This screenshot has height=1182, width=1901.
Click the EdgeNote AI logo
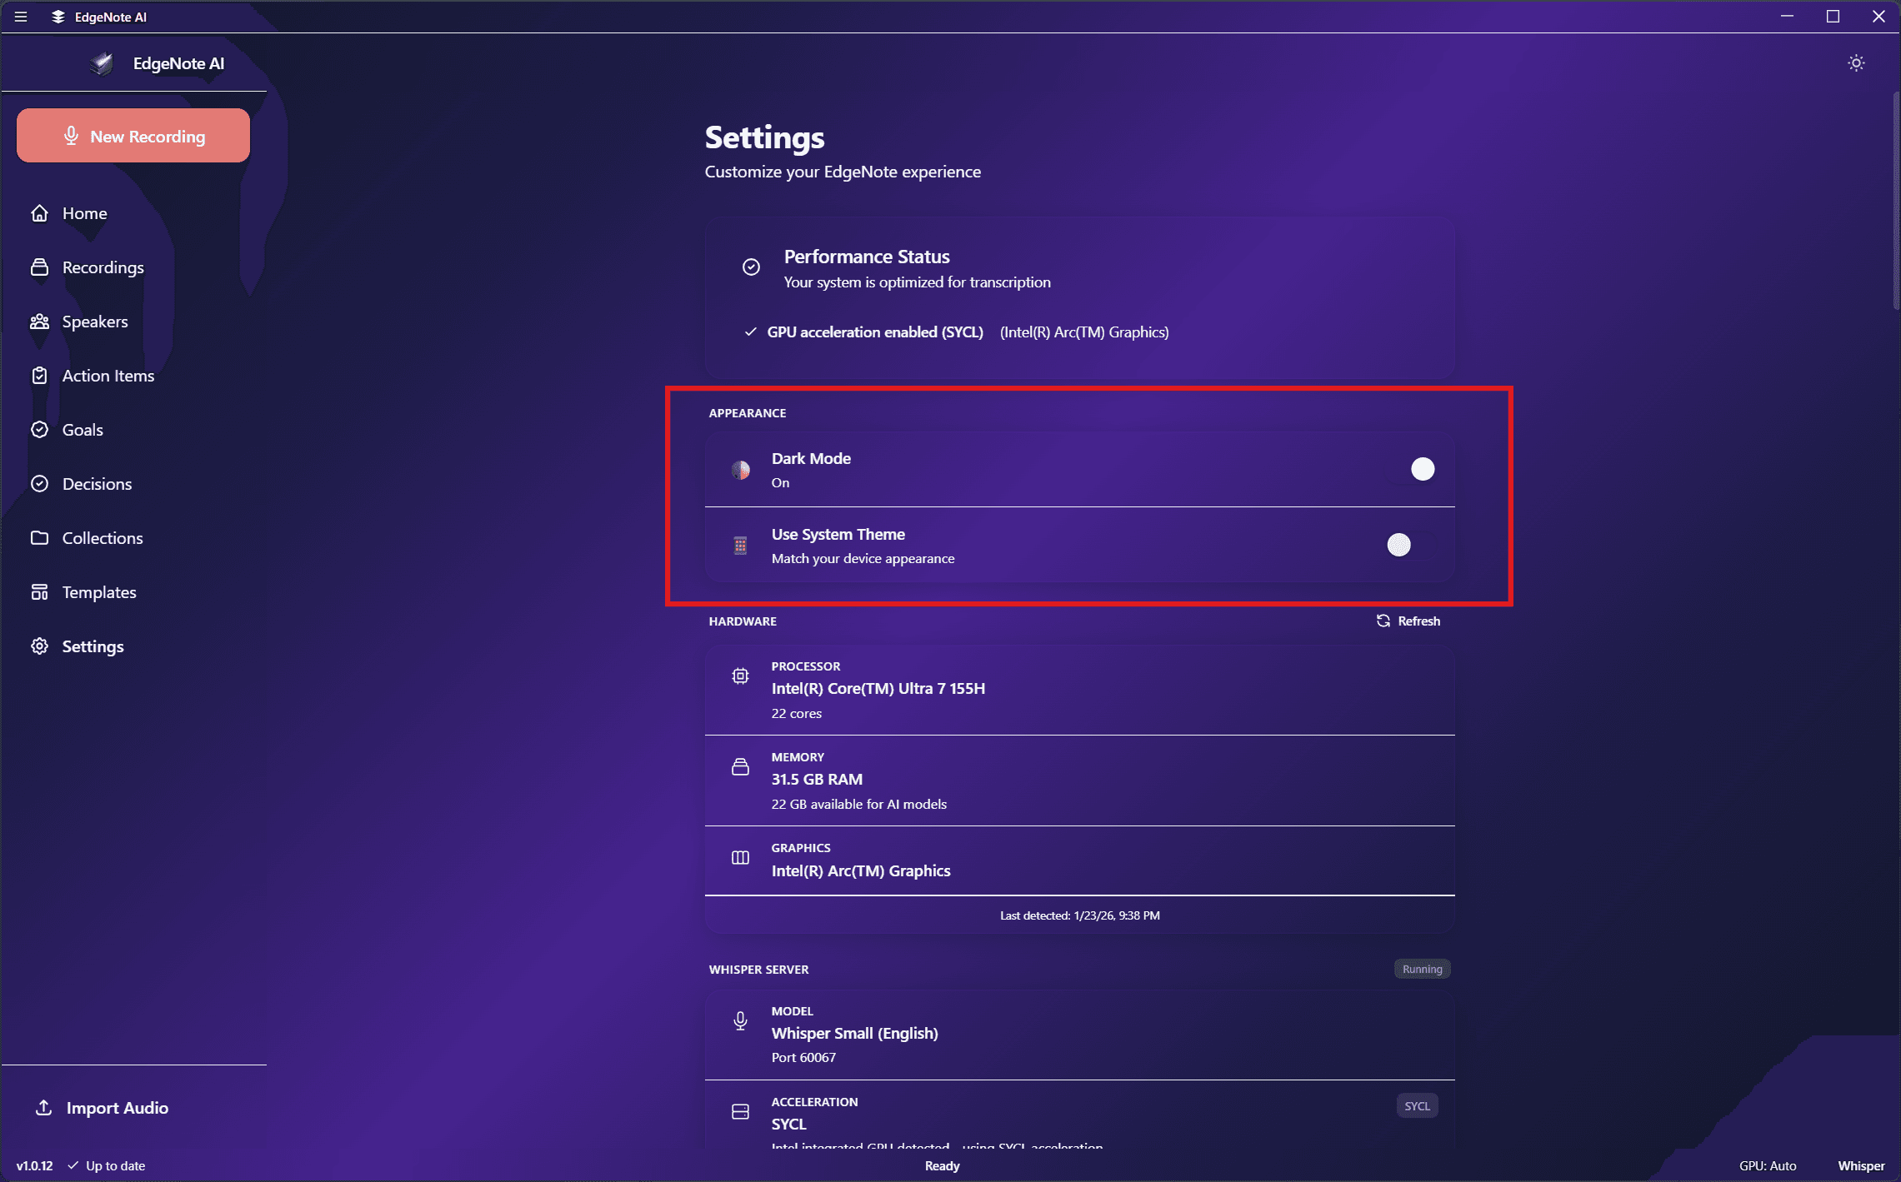pyautogui.click(x=102, y=62)
